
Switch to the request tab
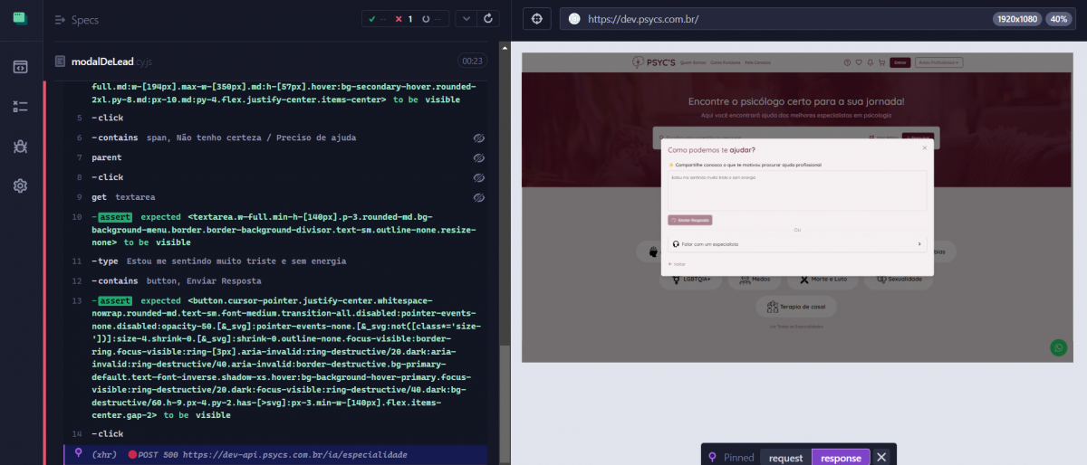785,457
